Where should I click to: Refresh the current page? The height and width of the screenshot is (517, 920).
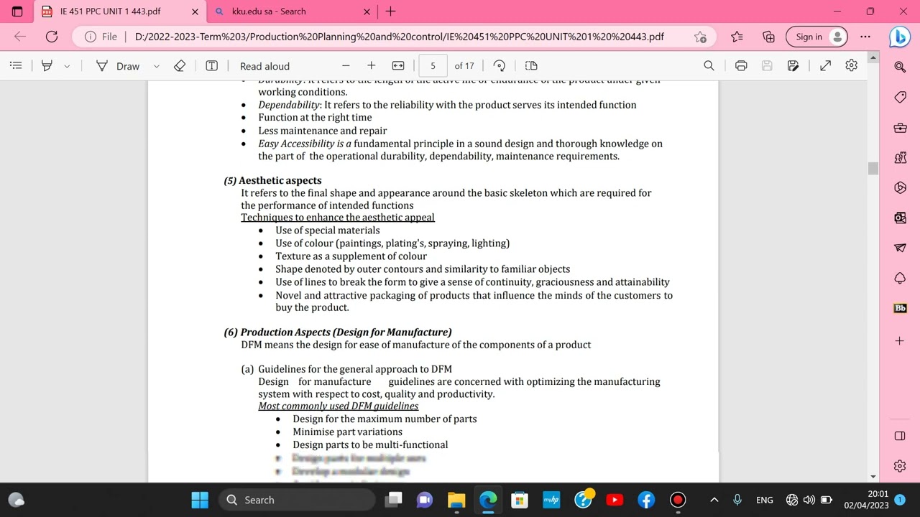[x=51, y=37]
